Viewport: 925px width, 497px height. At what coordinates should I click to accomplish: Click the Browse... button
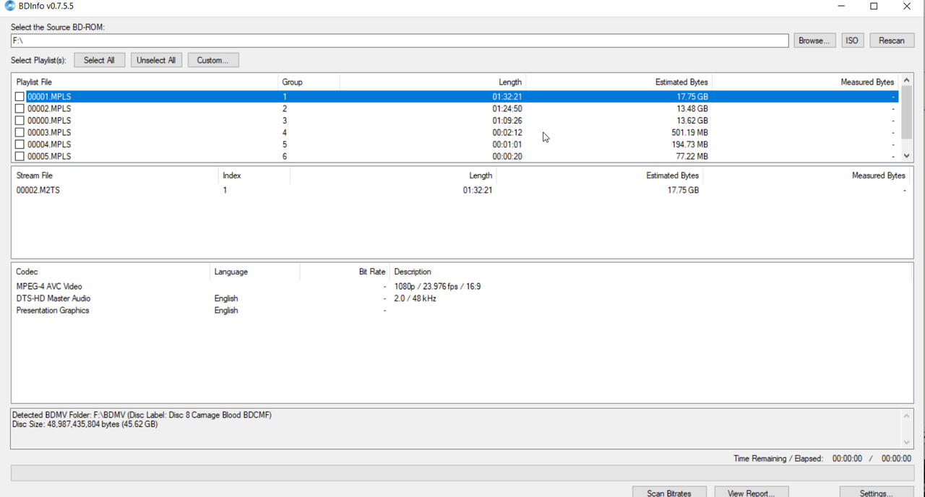tap(814, 40)
